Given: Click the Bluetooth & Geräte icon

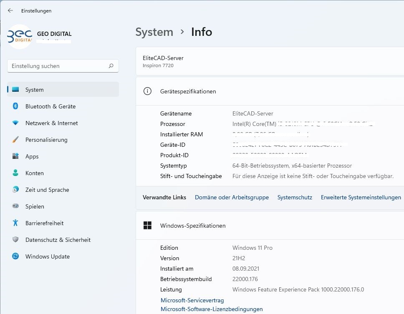Looking at the screenshot, I should pos(15,106).
